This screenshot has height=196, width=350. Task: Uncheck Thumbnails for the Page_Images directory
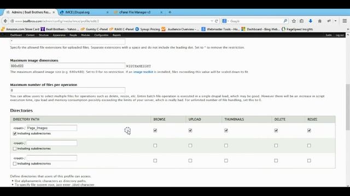click(x=226, y=131)
